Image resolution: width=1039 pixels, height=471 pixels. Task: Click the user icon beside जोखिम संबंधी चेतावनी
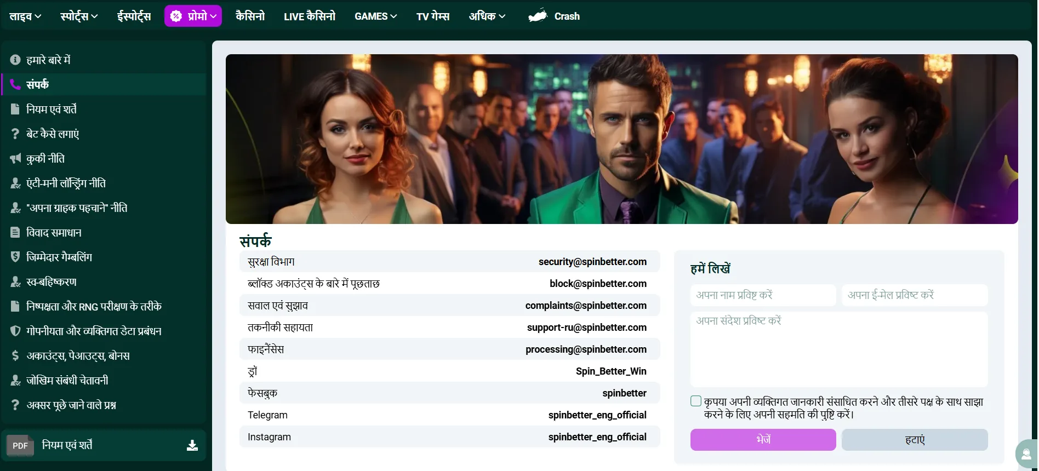(x=15, y=380)
